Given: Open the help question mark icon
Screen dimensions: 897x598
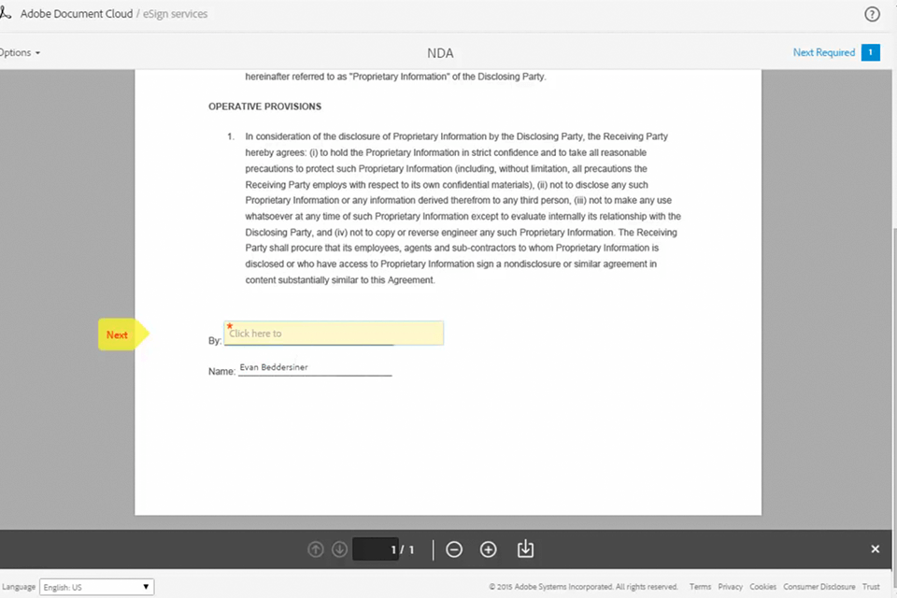Looking at the screenshot, I should tap(872, 14).
